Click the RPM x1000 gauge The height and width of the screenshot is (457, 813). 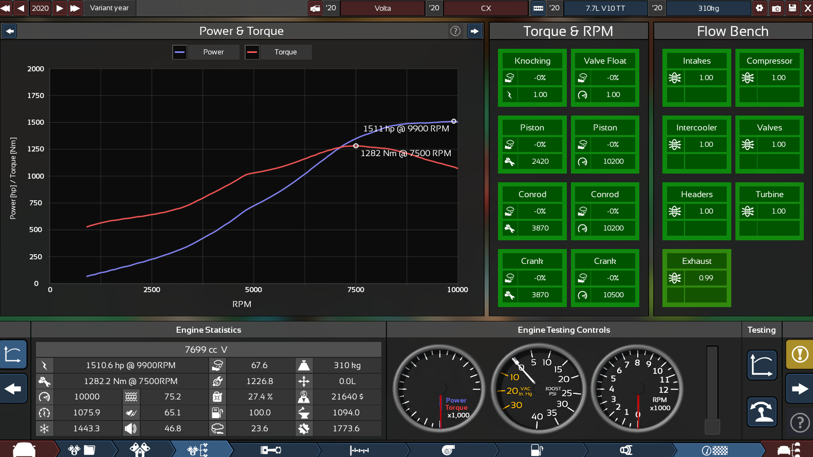pyautogui.click(x=637, y=389)
